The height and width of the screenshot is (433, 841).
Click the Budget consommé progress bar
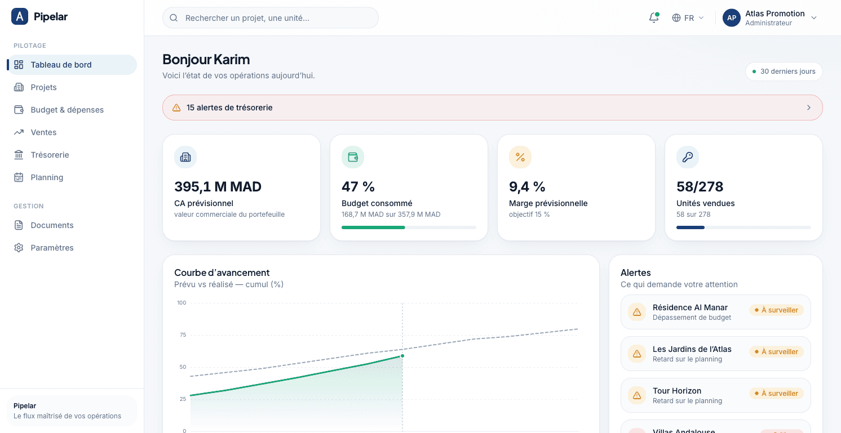coord(409,227)
